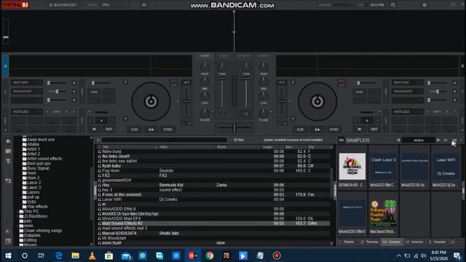Set loop IN on left deck
Image resolution: width=466 pixels, height=262 pixels.
point(94,130)
